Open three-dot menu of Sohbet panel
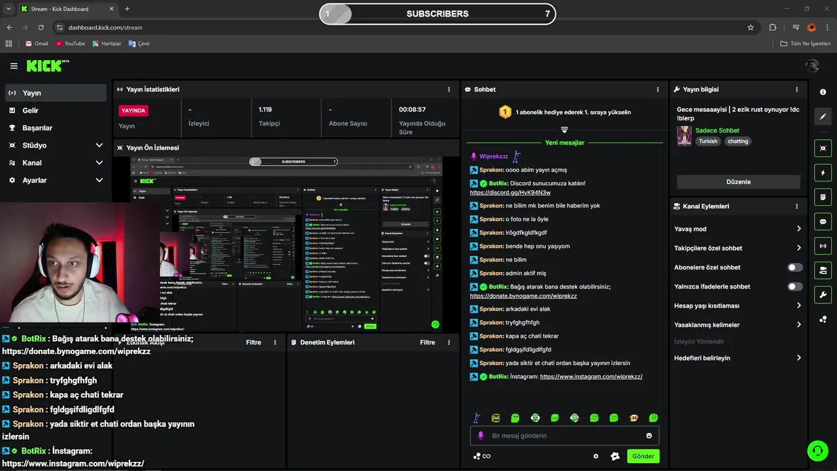Screen dimensions: 837x471 (x=658, y=90)
